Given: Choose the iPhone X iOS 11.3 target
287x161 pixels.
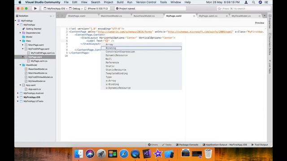Looking at the screenshot, I should tap(96, 8).
